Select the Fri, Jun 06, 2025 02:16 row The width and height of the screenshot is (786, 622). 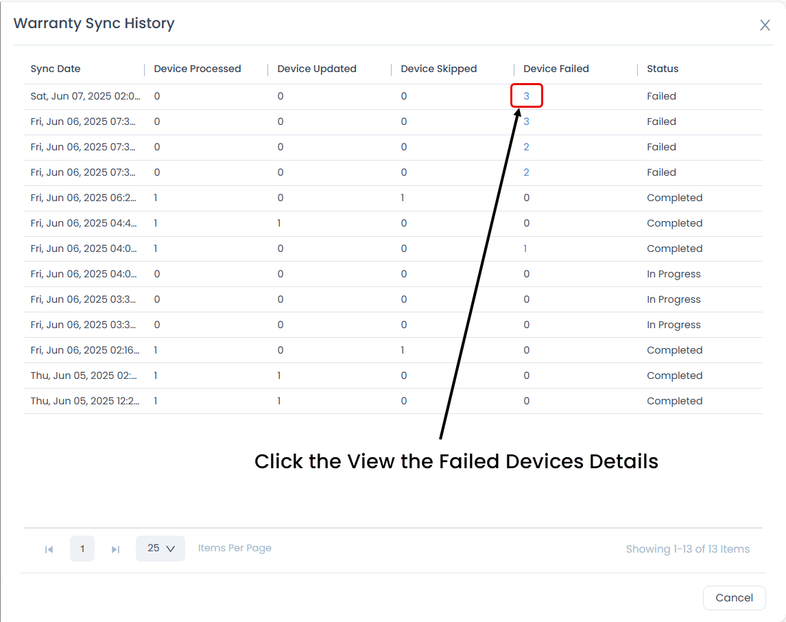85,350
